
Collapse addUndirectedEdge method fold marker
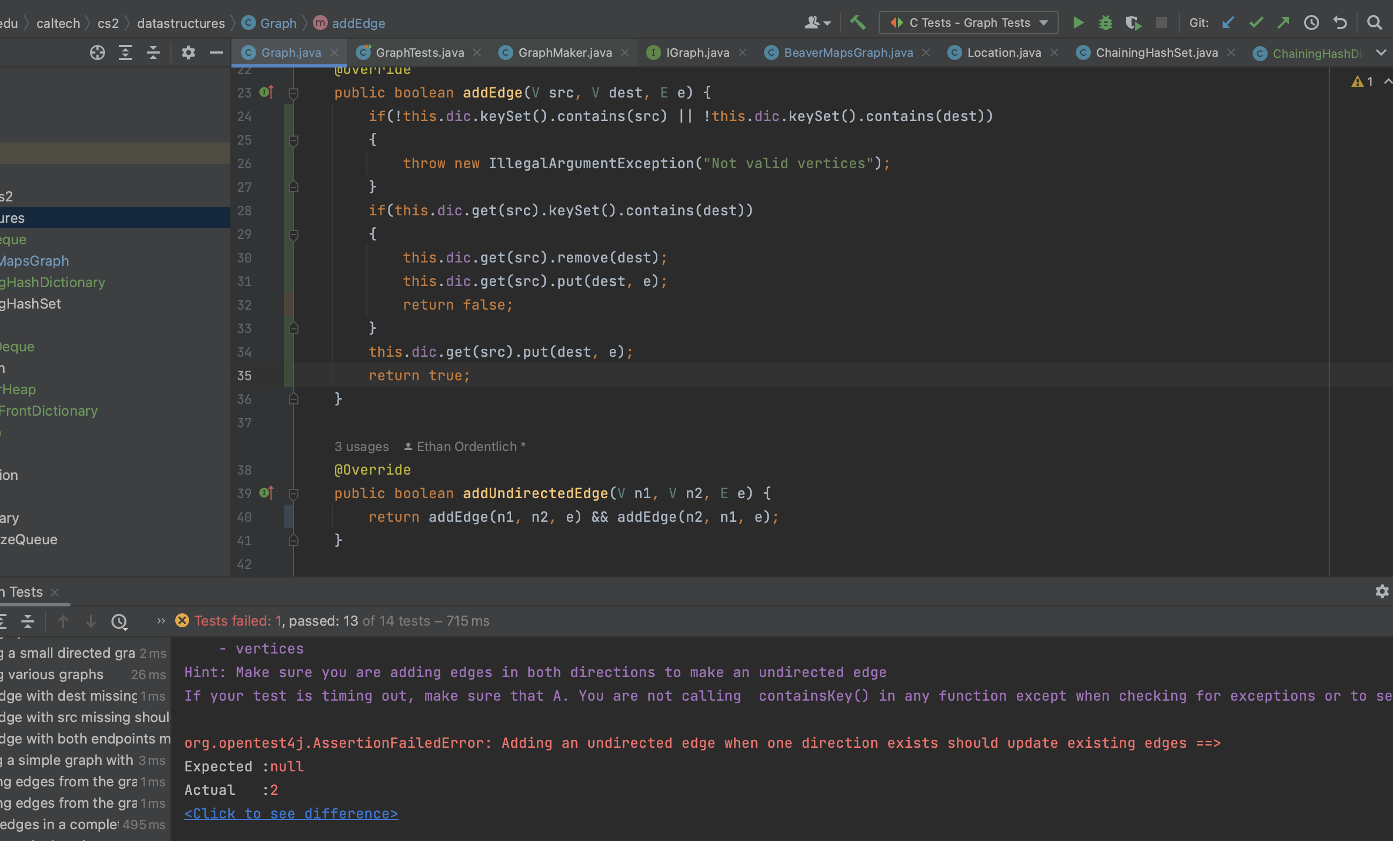click(x=294, y=493)
